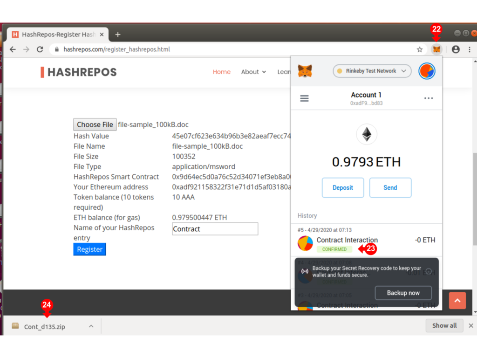Click the MetaMask fox extension icon

click(436, 49)
